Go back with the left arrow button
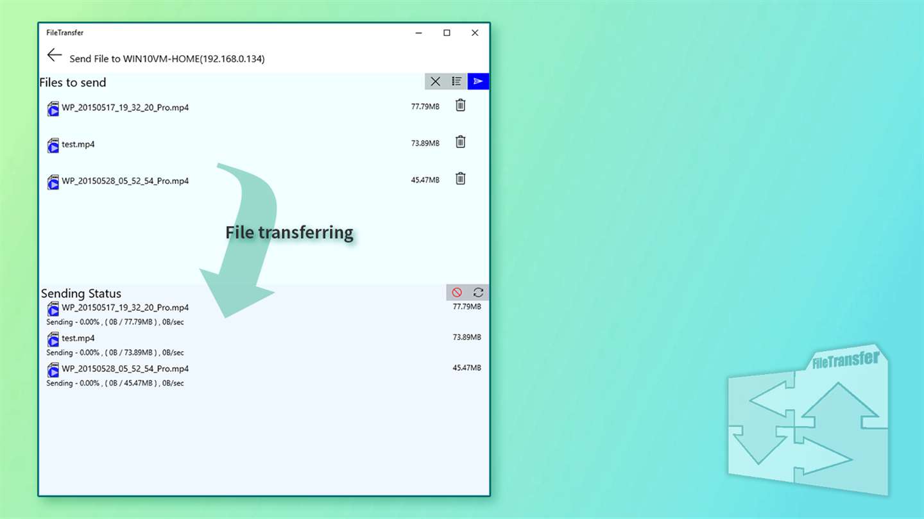This screenshot has height=519, width=924. click(x=55, y=55)
